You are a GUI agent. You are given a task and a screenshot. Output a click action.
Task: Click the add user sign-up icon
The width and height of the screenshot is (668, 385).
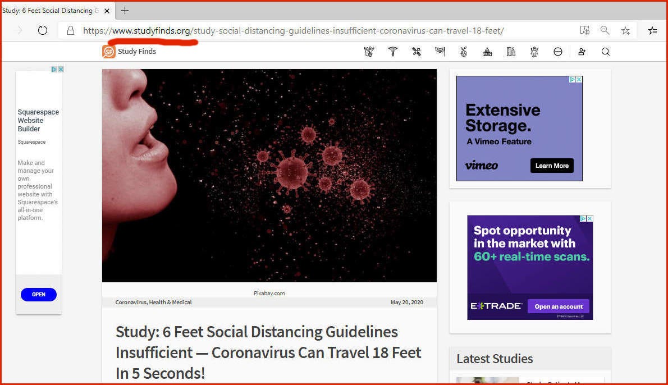pos(582,52)
